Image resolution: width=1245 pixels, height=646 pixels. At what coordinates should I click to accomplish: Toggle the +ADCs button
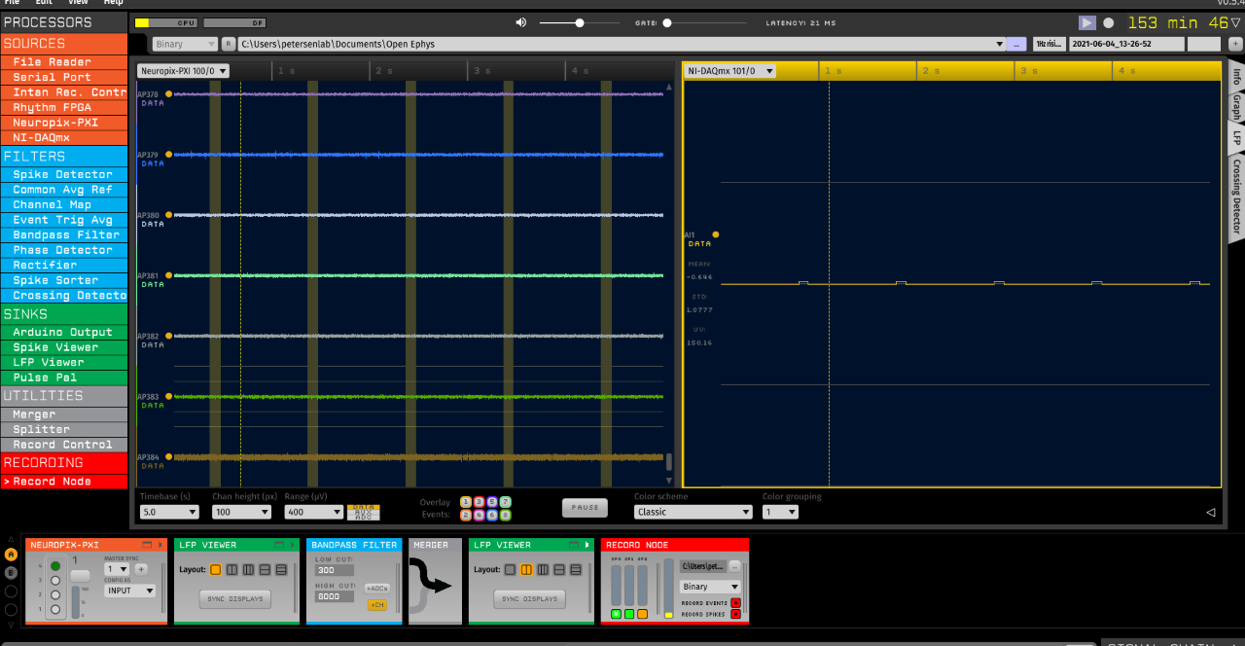(376, 588)
